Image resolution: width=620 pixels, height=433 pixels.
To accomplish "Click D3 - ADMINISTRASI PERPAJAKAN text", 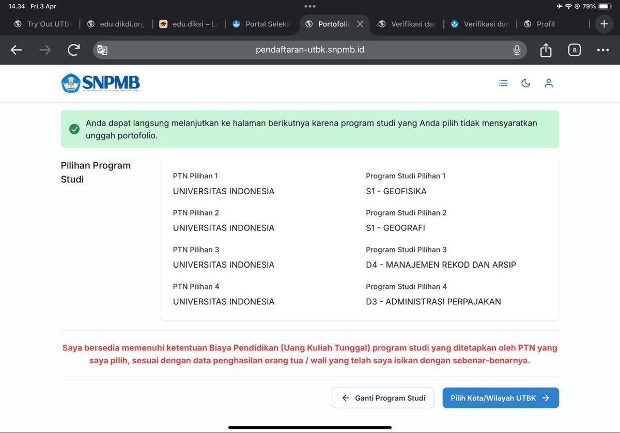I will tap(433, 301).
